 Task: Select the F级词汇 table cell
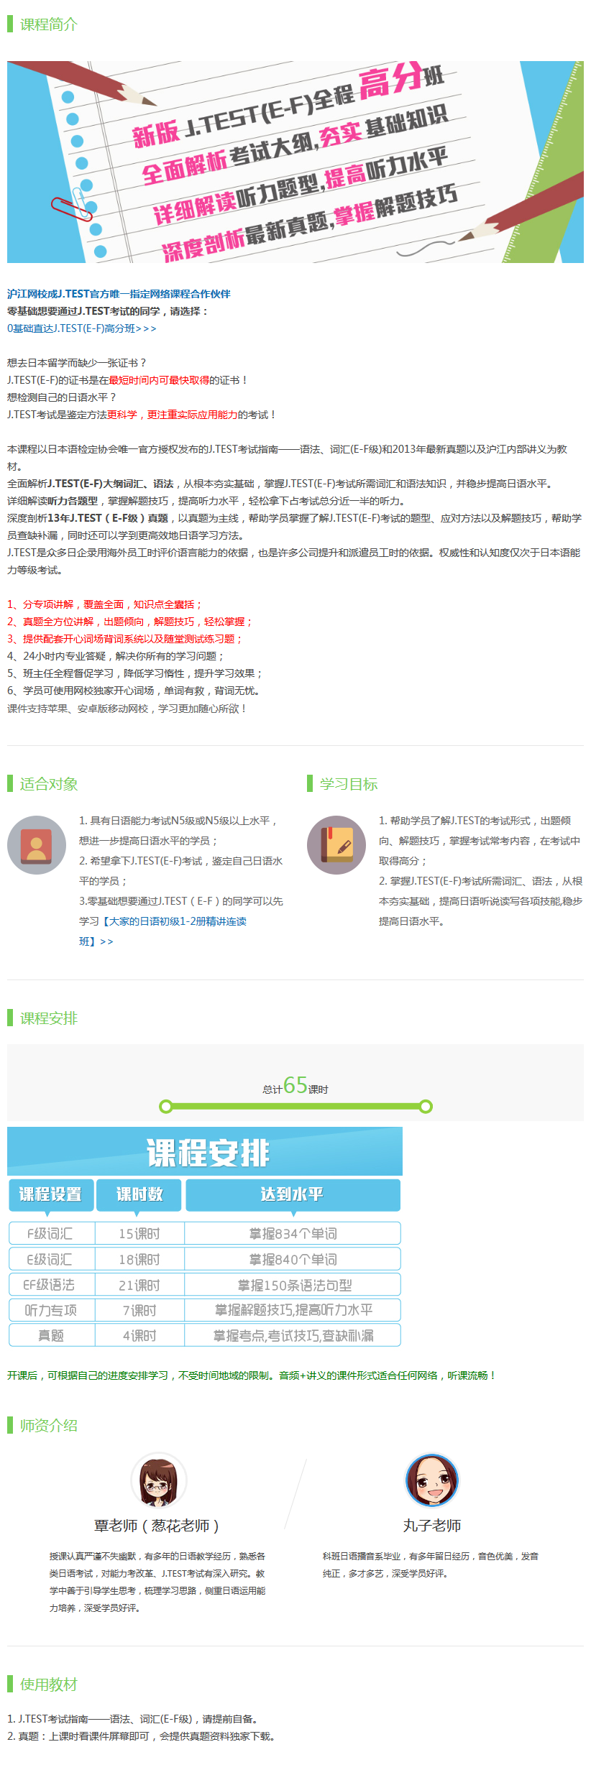(x=52, y=1233)
